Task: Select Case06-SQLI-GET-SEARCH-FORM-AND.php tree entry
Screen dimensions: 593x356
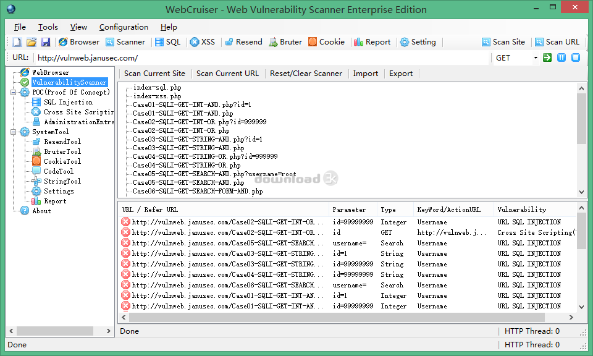Action: [x=198, y=191]
